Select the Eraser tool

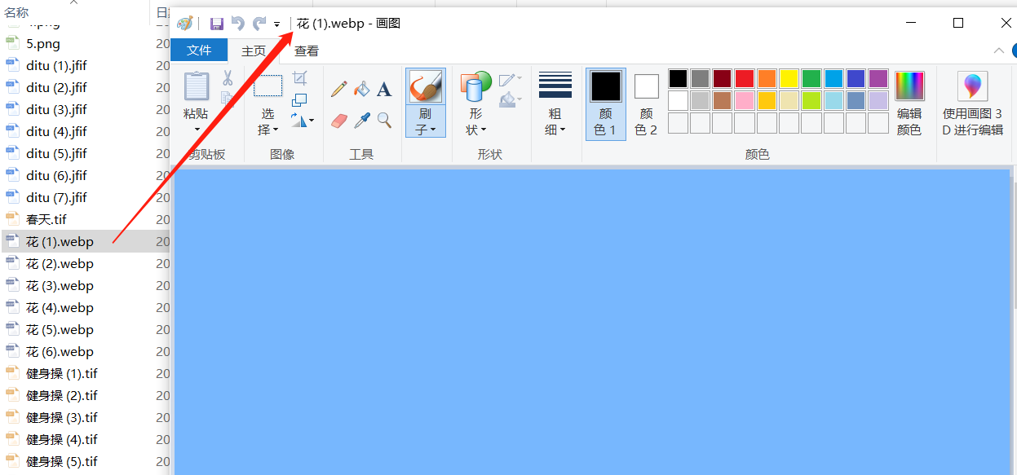339,121
